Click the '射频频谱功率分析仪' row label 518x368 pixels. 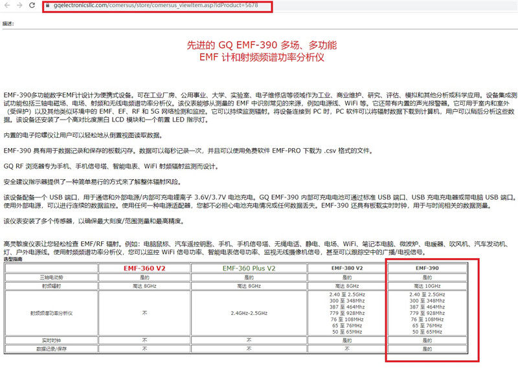click(x=52, y=313)
